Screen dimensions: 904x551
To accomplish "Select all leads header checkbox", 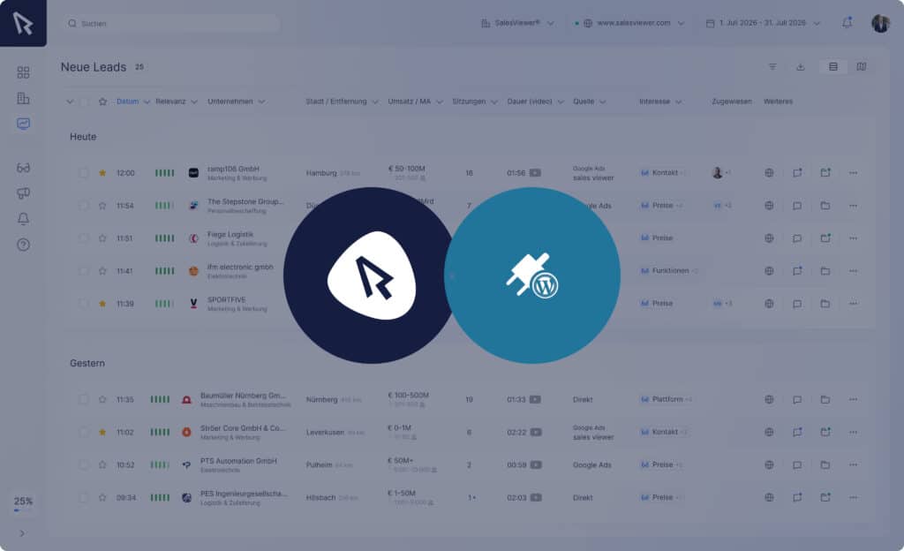I will pos(85,102).
